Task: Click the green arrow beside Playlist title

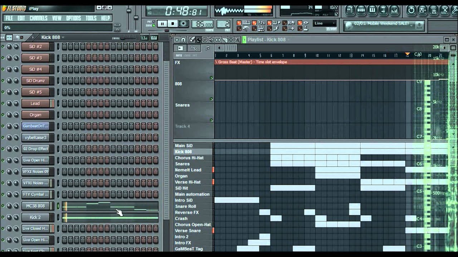Action: pos(244,40)
